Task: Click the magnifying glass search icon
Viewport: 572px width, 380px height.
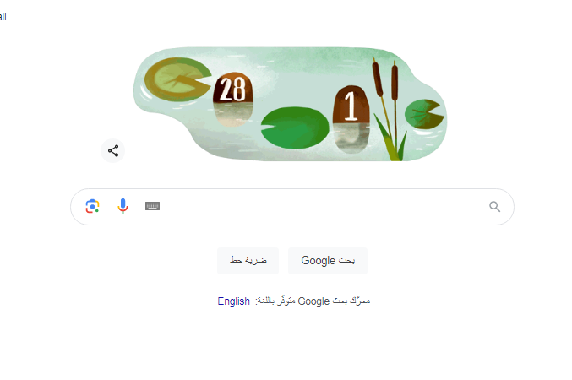Action: (494, 207)
